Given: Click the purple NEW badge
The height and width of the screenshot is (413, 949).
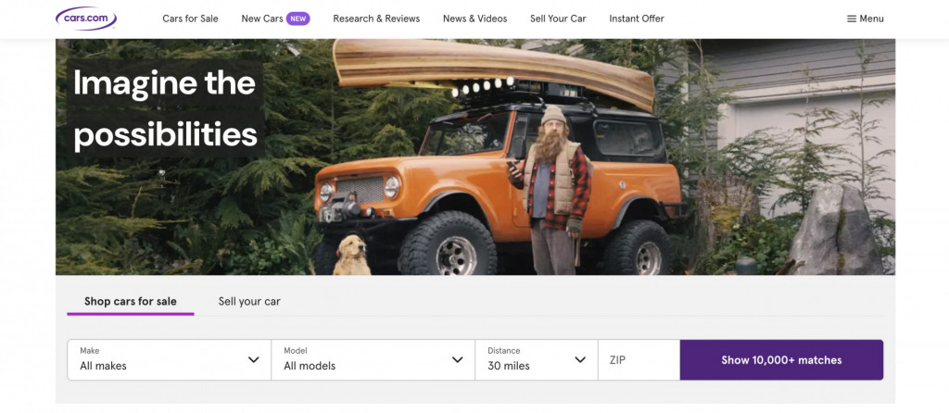Looking at the screenshot, I should click(x=297, y=19).
